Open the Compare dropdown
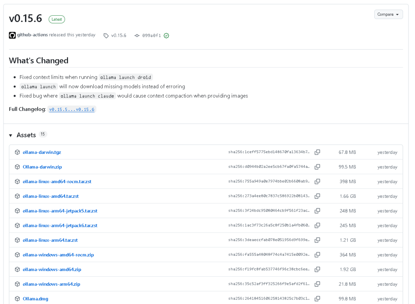415x304 pixels. tap(388, 14)
